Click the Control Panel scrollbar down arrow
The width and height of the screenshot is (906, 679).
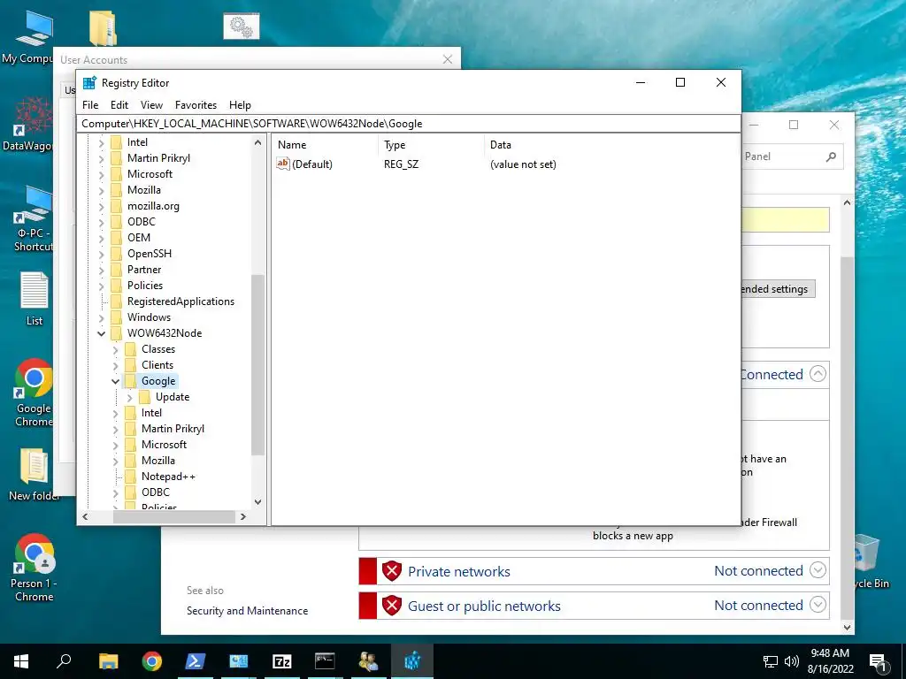click(x=847, y=627)
